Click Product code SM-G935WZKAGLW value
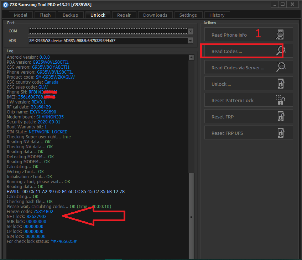302x260 pixels. (x=55, y=77)
